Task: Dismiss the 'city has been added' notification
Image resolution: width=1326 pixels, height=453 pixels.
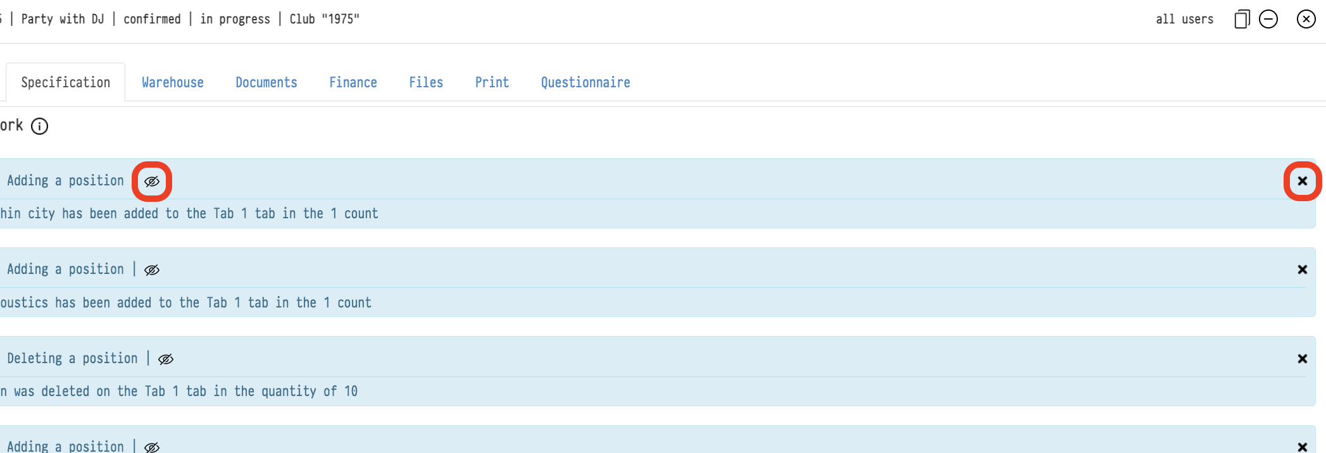Action: pyautogui.click(x=1302, y=181)
